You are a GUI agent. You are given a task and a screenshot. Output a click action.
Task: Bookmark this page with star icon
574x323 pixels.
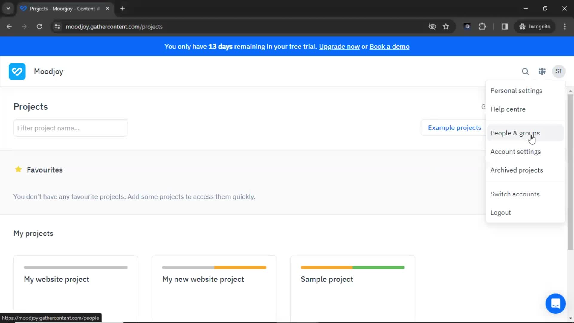[446, 27]
